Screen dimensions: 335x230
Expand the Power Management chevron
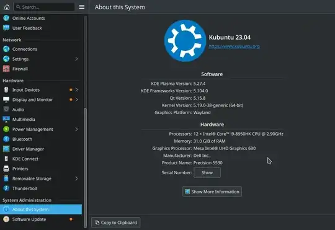point(76,129)
